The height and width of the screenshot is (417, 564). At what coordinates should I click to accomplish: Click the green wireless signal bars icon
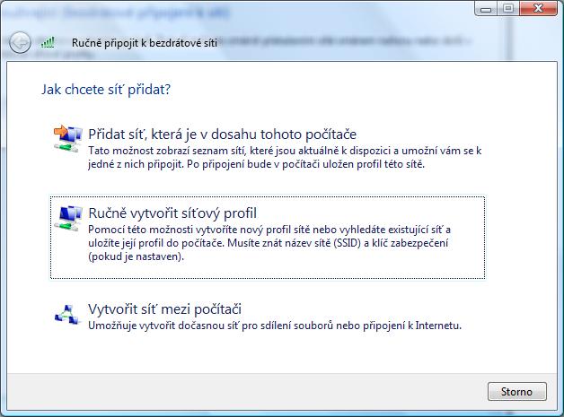(x=49, y=42)
